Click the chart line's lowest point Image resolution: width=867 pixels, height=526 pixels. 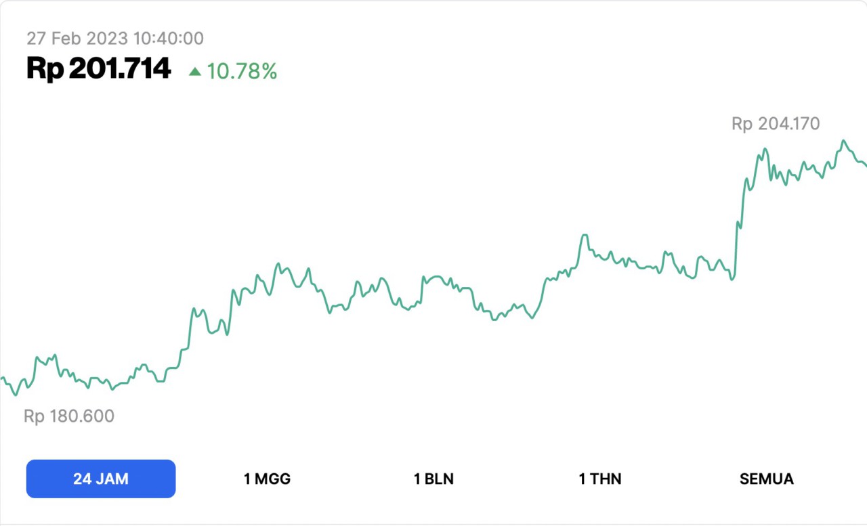[16, 395]
